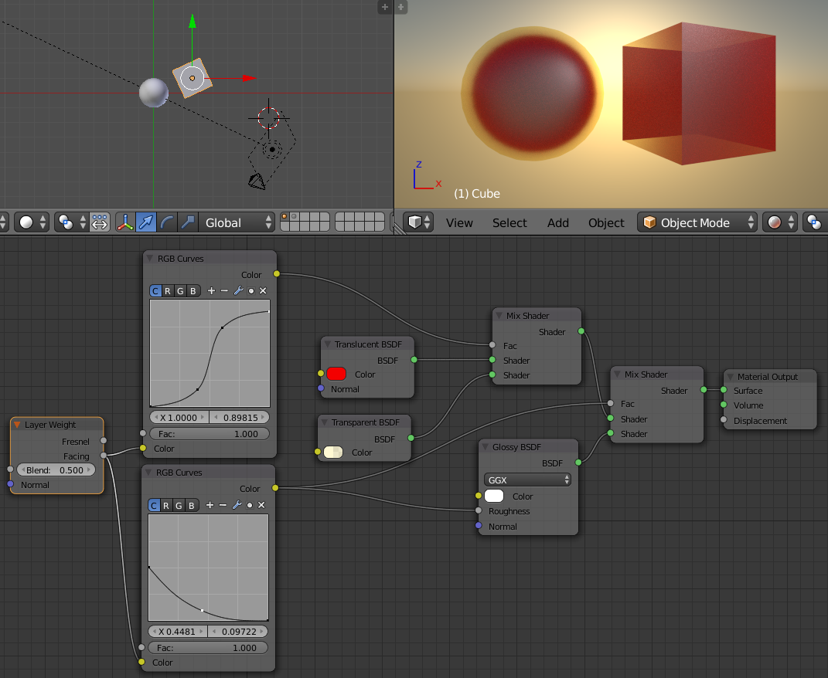Viewport: 828px width, 678px height.
Task: Open the GGX distribution dropdown on Glossy BSDF
Action: (x=527, y=480)
